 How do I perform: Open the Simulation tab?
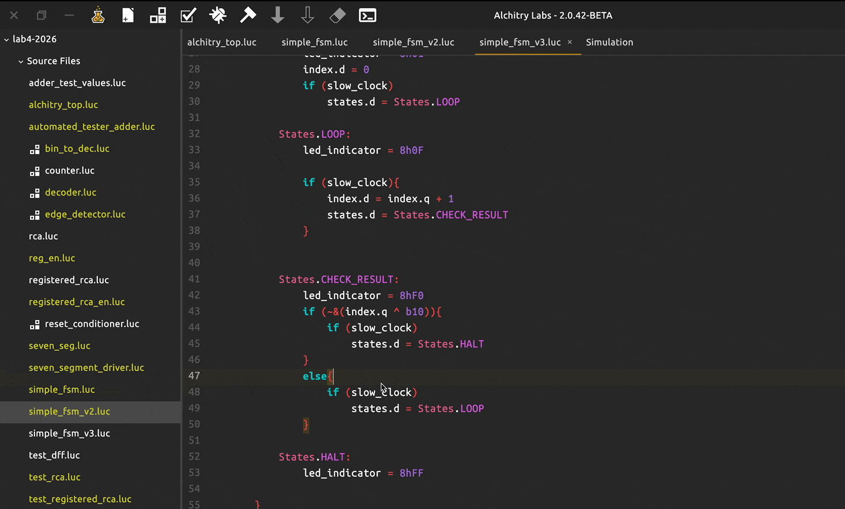point(609,42)
